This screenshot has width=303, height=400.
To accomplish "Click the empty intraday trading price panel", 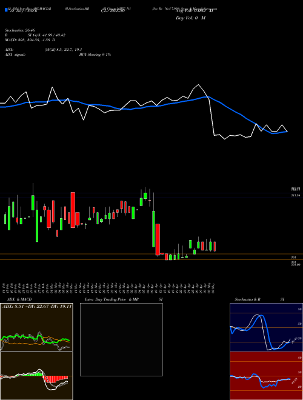I will [x=121, y=339].
